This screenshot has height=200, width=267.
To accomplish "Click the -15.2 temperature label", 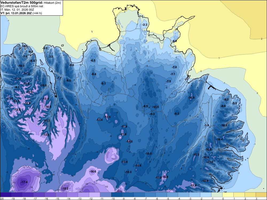I will [65, 189].
